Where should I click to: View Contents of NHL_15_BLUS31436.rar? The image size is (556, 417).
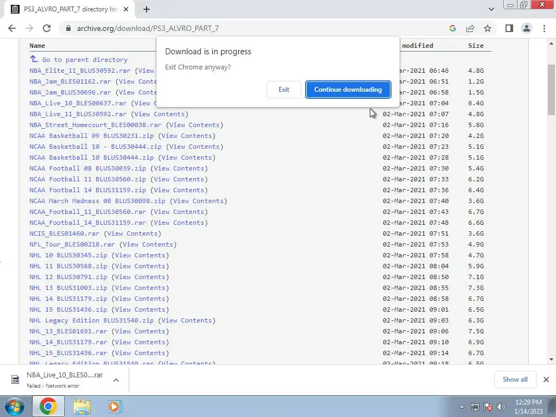[x=140, y=353]
